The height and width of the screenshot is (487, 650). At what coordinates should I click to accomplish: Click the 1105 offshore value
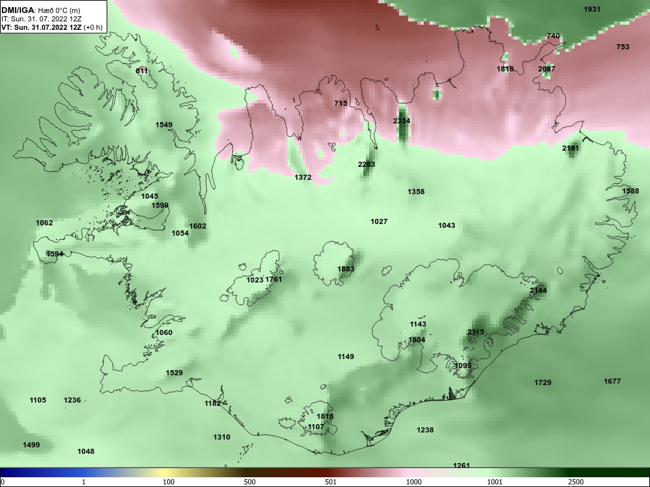(x=38, y=400)
